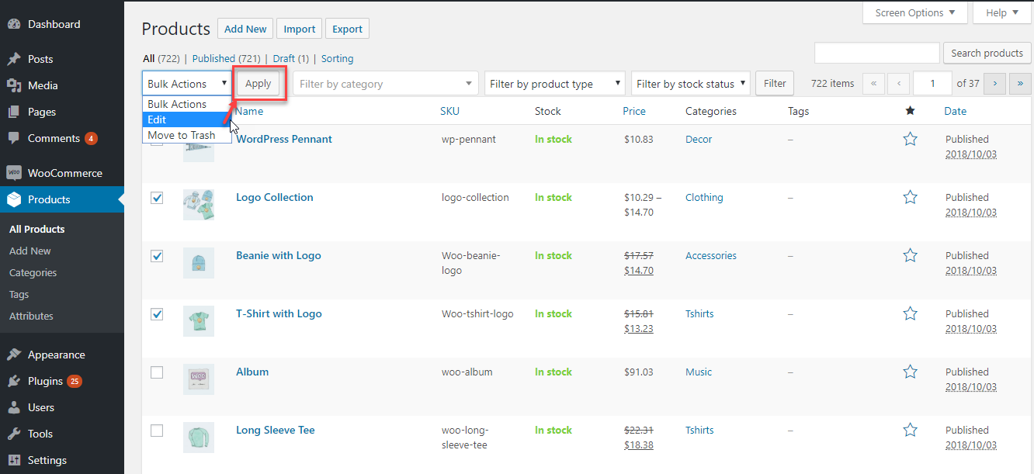The height and width of the screenshot is (474, 1034).
Task: Click the Album product thumbnail
Action: click(x=199, y=379)
